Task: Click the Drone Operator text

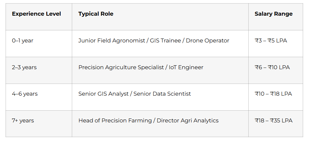Action: click(x=208, y=40)
